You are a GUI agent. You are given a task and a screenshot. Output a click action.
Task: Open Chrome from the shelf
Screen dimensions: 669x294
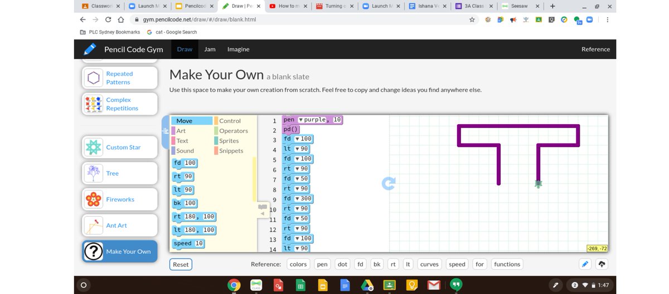pos(234,285)
